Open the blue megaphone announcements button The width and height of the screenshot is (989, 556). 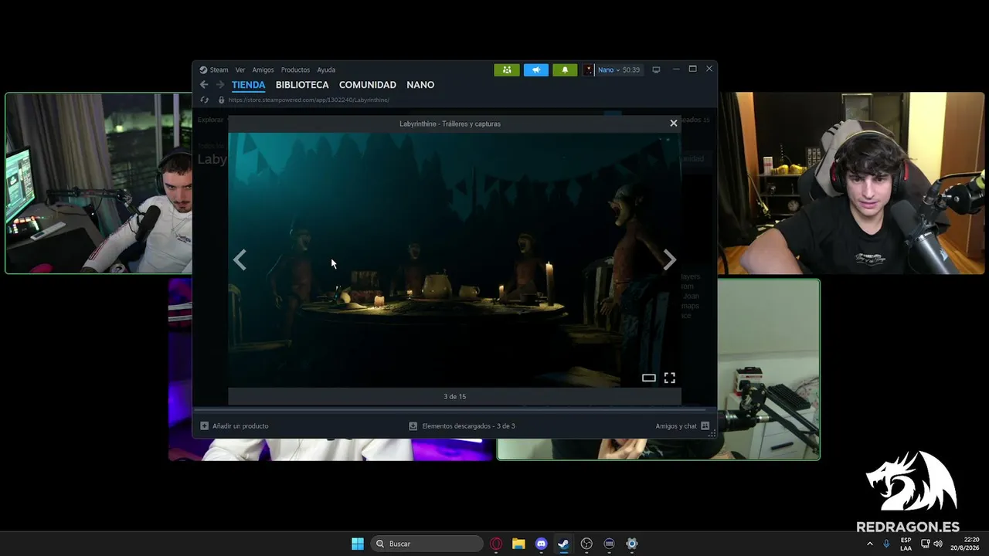(x=536, y=69)
